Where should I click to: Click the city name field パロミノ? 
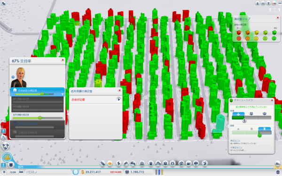coord(48,172)
